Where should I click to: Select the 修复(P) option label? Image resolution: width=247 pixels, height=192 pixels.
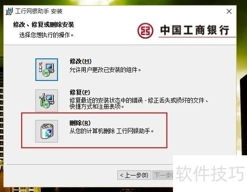[x=80, y=92]
